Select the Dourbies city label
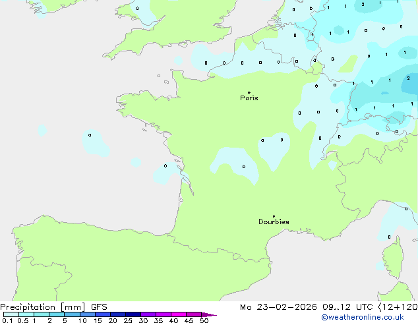 click(x=274, y=221)
